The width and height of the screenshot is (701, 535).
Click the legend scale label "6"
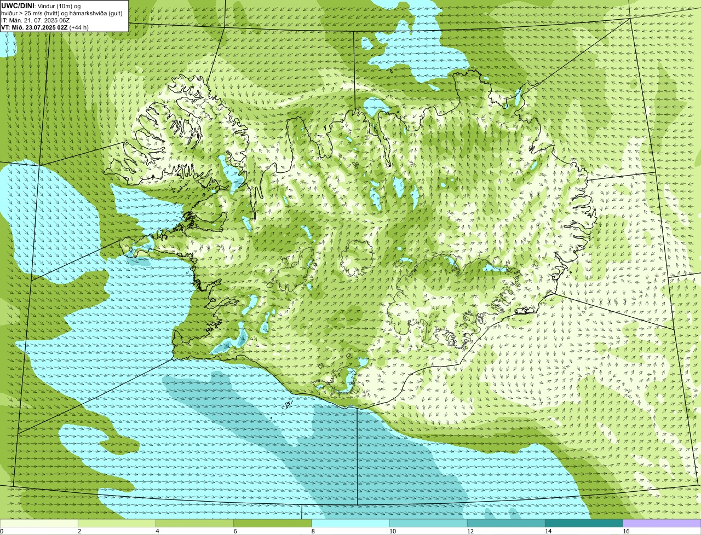click(x=235, y=531)
